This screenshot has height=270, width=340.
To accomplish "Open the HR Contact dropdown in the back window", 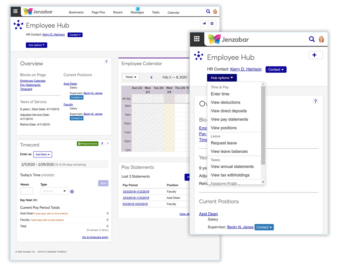I will (x=75, y=35).
